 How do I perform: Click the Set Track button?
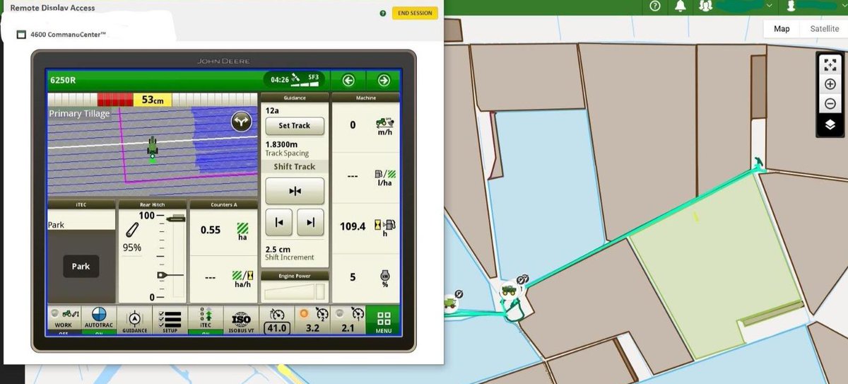click(x=295, y=126)
